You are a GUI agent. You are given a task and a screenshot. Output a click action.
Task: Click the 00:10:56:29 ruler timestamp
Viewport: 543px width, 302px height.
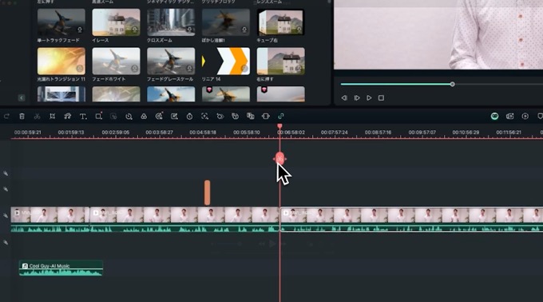[x=466, y=133]
